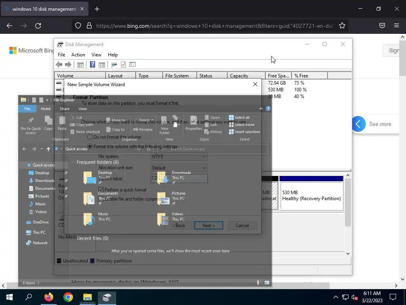Click See more arrow button on Bing page

click(358, 124)
